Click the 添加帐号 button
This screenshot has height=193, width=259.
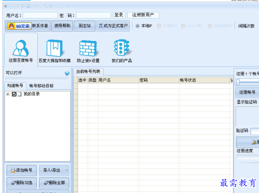pos(21,170)
